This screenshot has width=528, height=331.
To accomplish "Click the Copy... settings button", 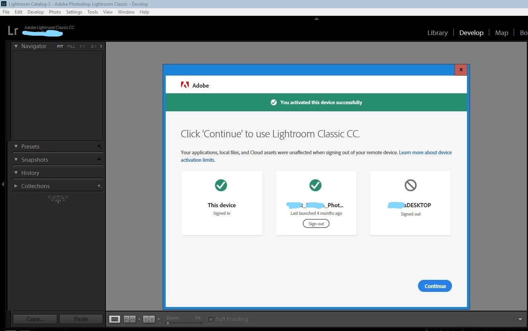I will (x=35, y=319).
